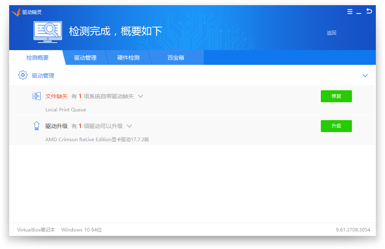Collapse the 驱动管理 section with the blue chevron

point(365,75)
